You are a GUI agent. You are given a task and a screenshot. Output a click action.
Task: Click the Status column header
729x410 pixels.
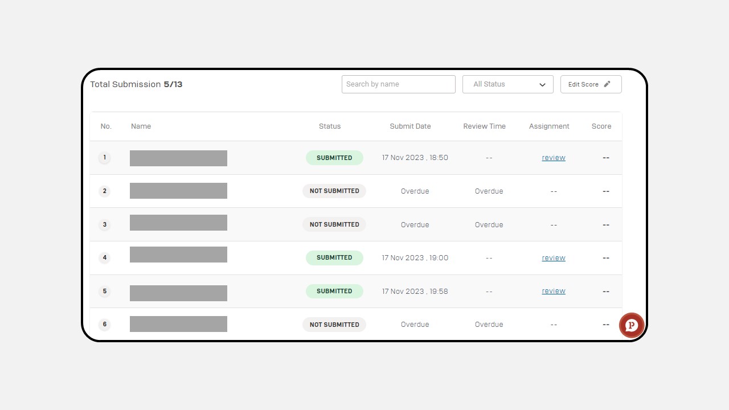(x=330, y=126)
